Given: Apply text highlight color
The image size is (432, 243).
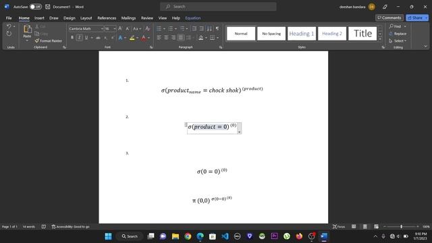Looking at the screenshot, I should [132, 38].
